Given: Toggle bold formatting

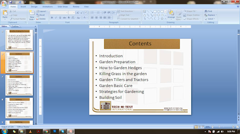Looking at the screenshot, I should (52, 18).
